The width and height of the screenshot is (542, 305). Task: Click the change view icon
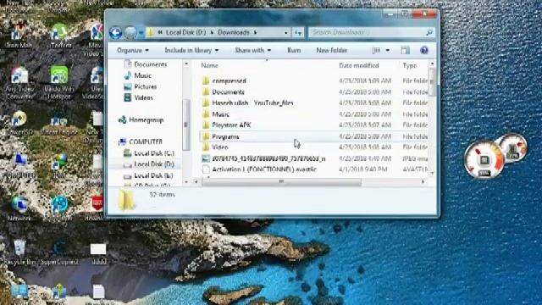click(x=376, y=51)
